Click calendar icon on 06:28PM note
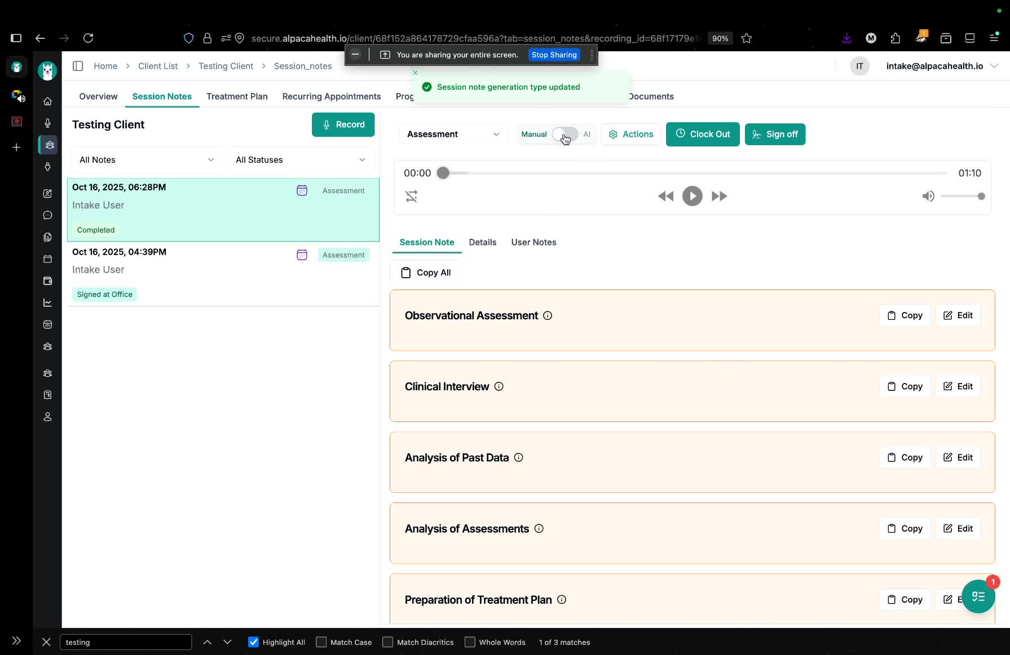This screenshot has height=655, width=1010. click(x=302, y=190)
